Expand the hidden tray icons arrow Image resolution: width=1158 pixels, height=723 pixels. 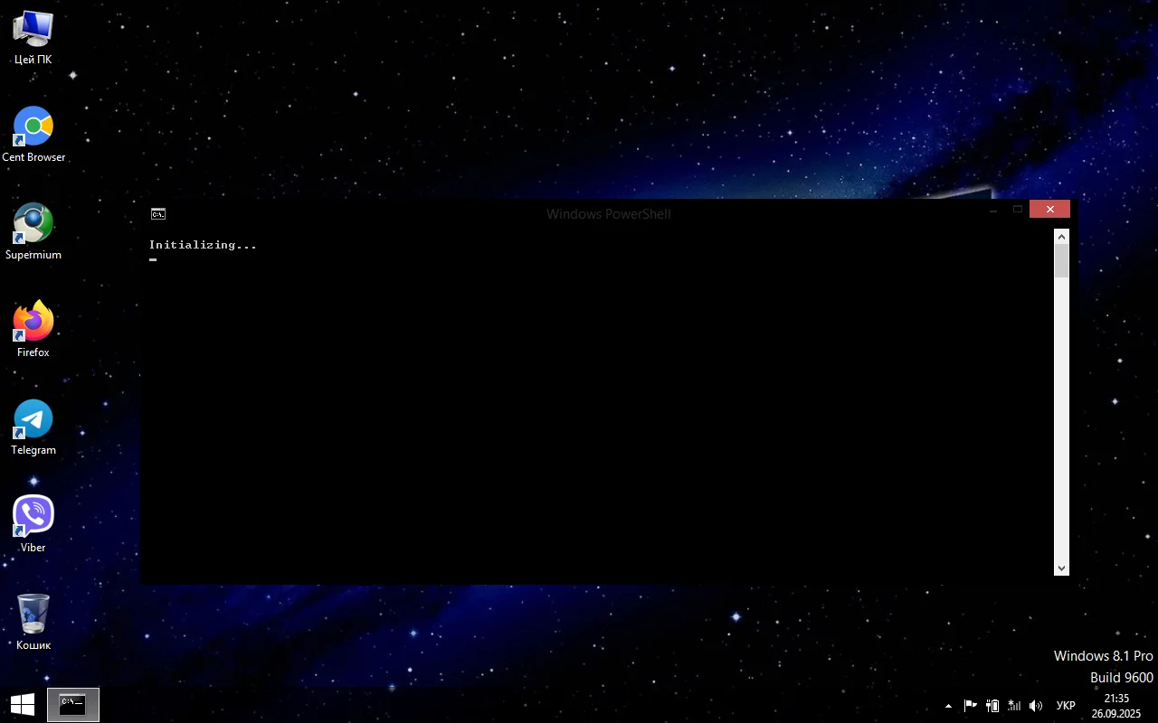click(x=948, y=706)
